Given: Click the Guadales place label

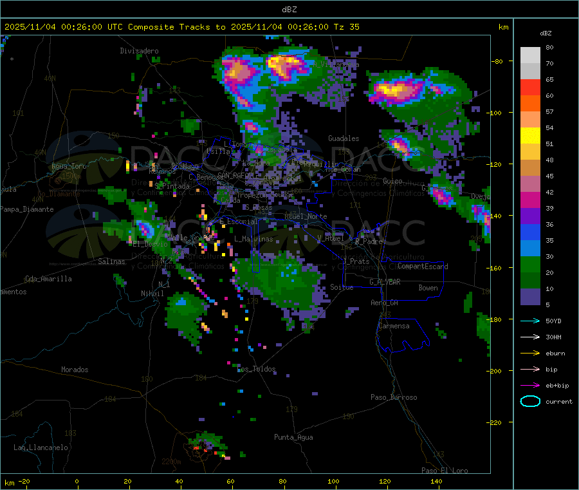Looking at the screenshot, I should click(344, 138).
